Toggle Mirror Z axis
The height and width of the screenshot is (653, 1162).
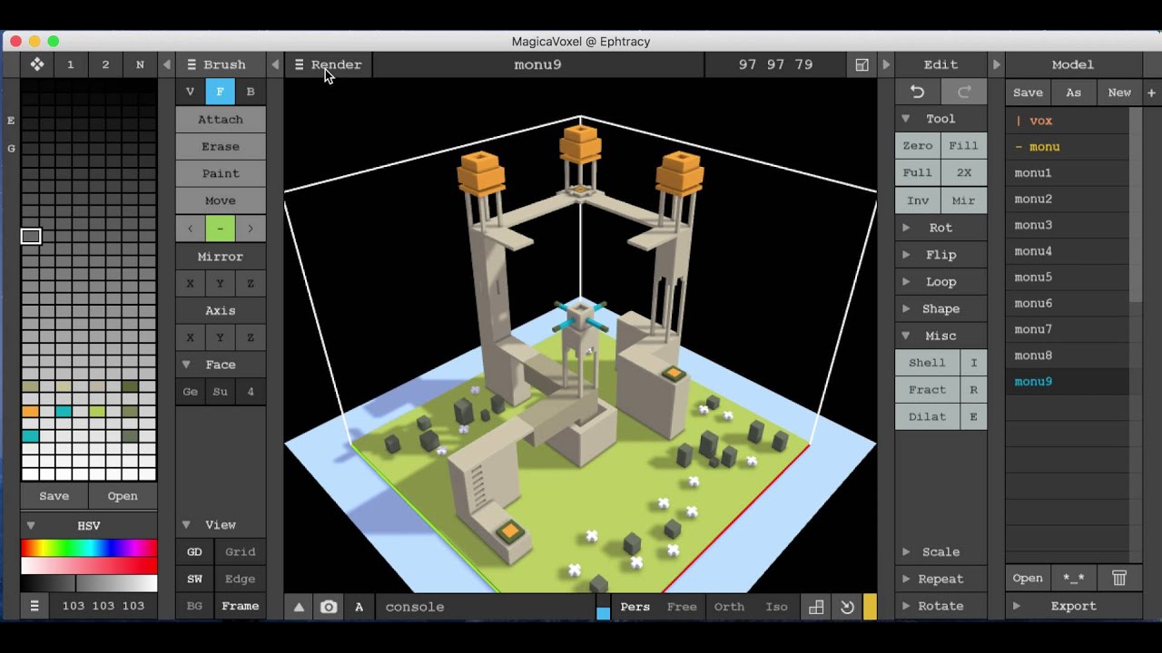[x=251, y=283]
